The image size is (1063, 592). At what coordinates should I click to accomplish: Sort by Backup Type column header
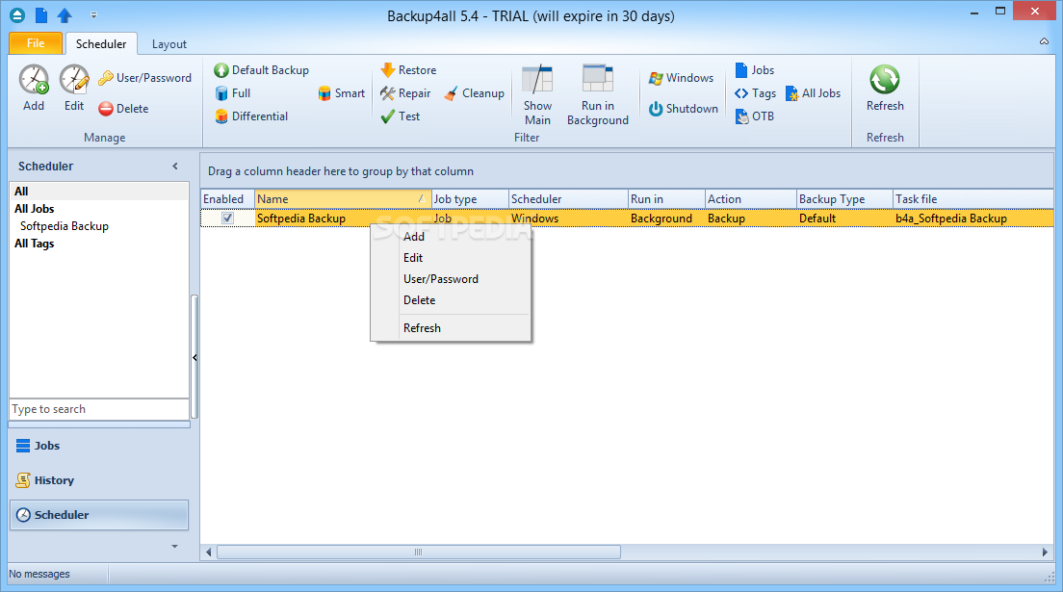point(844,198)
